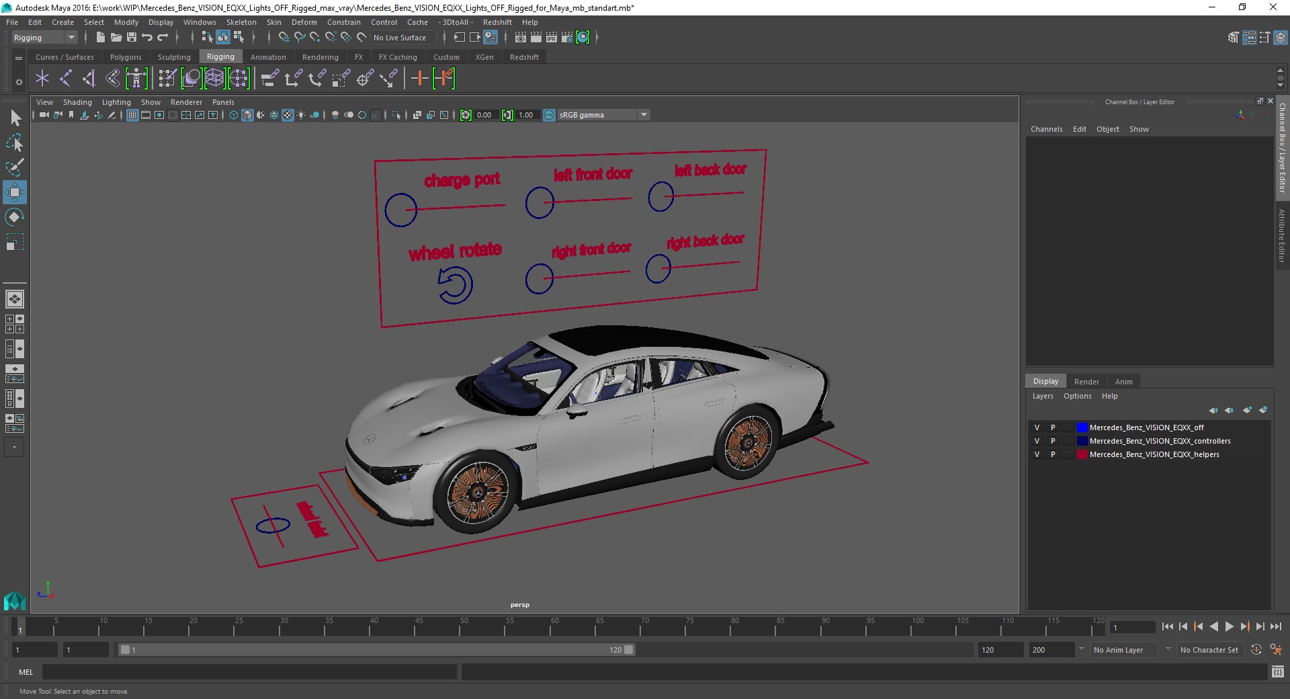Open the Constrain menu
The height and width of the screenshot is (699, 1290).
pyautogui.click(x=343, y=22)
